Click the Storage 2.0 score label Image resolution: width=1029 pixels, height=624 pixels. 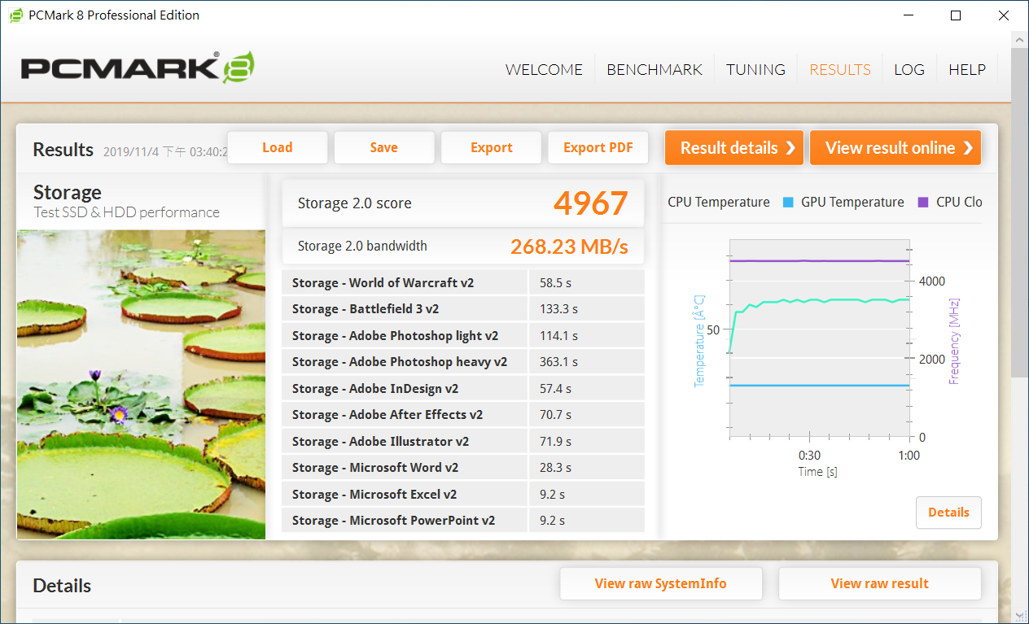point(355,203)
